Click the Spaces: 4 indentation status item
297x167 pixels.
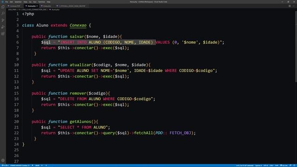(x=258, y=166)
